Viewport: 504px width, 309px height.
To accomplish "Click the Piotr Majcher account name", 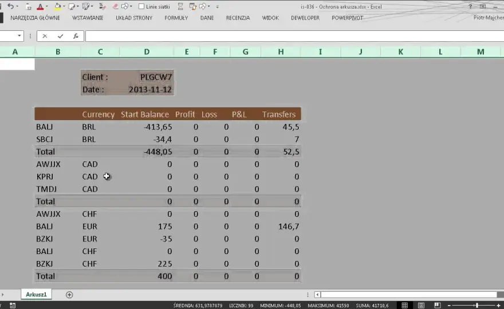I will point(489,18).
